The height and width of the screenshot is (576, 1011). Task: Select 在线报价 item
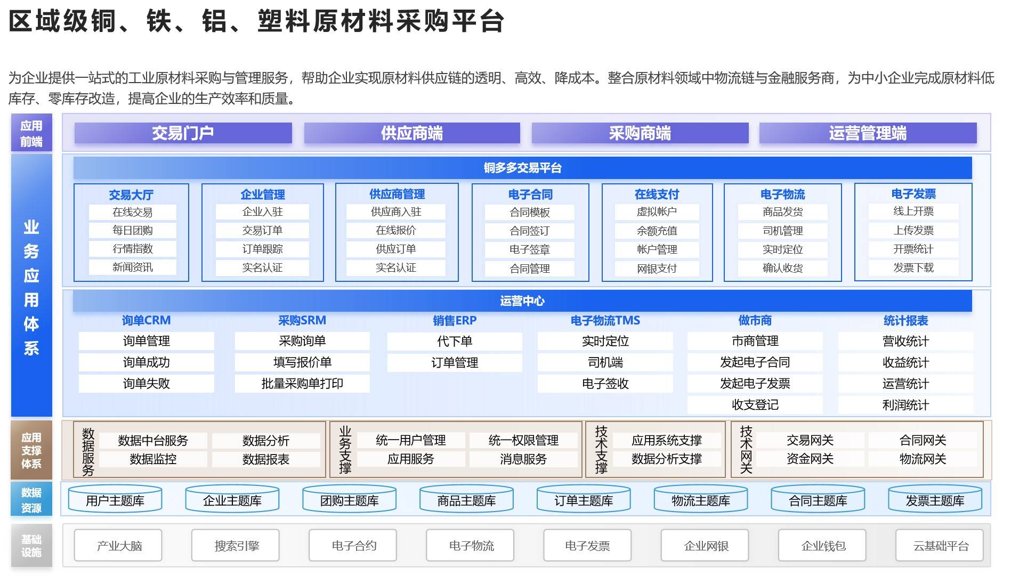395,230
